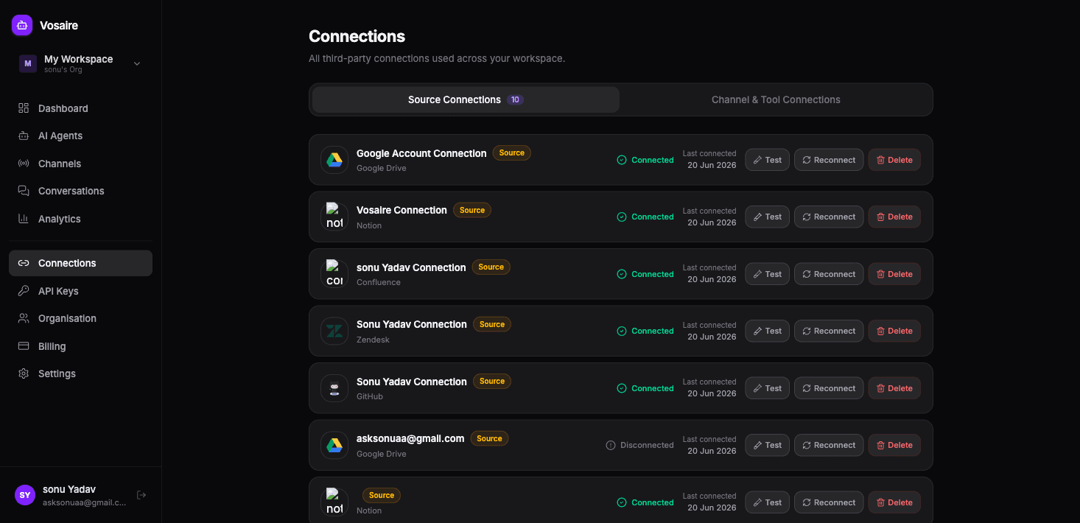Switch to Channel & Tool Connections tab
The image size is (1080, 523).
tap(776, 99)
